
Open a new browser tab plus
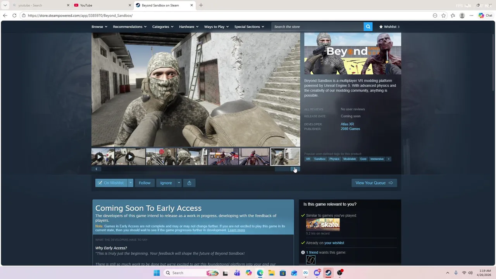click(201, 5)
